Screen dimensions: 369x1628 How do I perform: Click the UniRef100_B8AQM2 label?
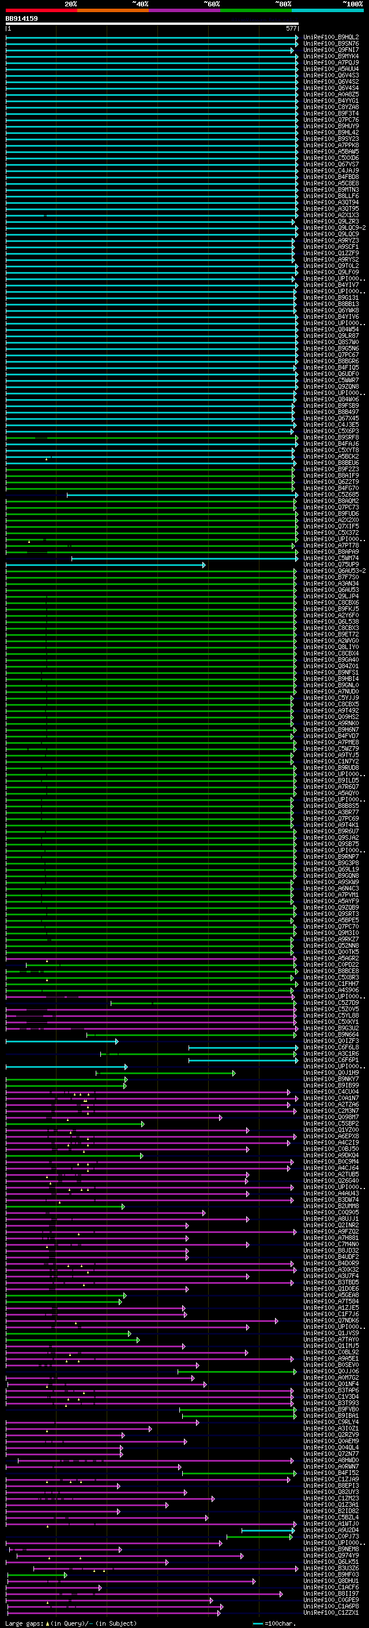331,501
